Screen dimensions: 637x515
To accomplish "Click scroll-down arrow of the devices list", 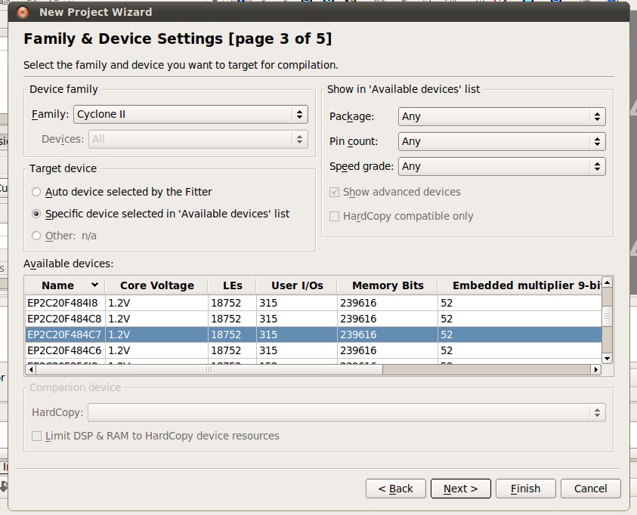I will click(607, 359).
